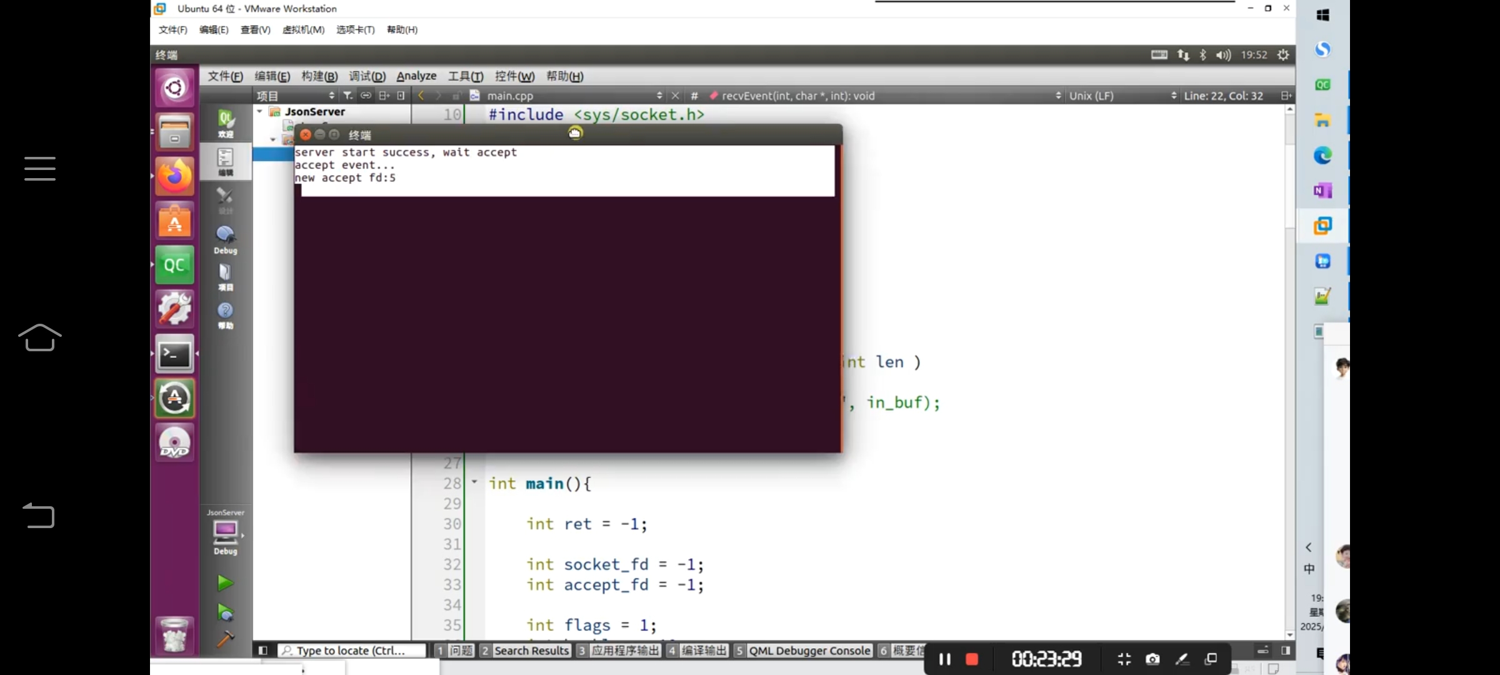Click the Start Debugging run icon
1500x675 pixels.
225,612
